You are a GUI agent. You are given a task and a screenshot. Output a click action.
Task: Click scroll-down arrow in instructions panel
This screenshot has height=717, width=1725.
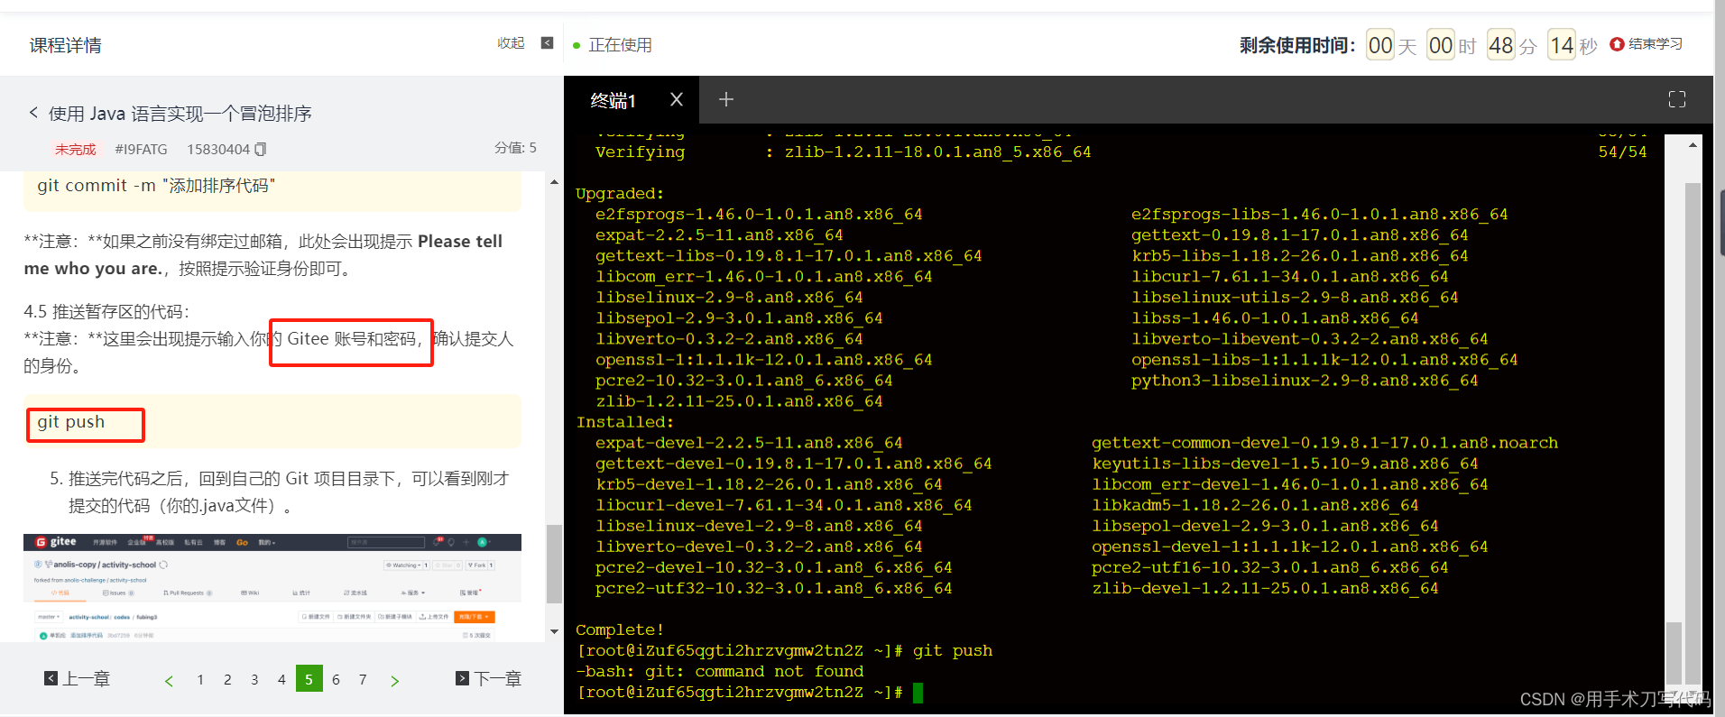point(554,632)
